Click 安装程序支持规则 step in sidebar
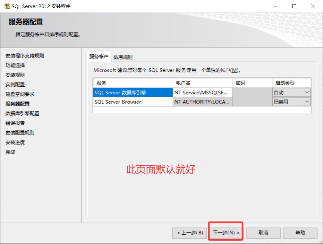Viewport: 323px width, 244px height. coord(24,56)
